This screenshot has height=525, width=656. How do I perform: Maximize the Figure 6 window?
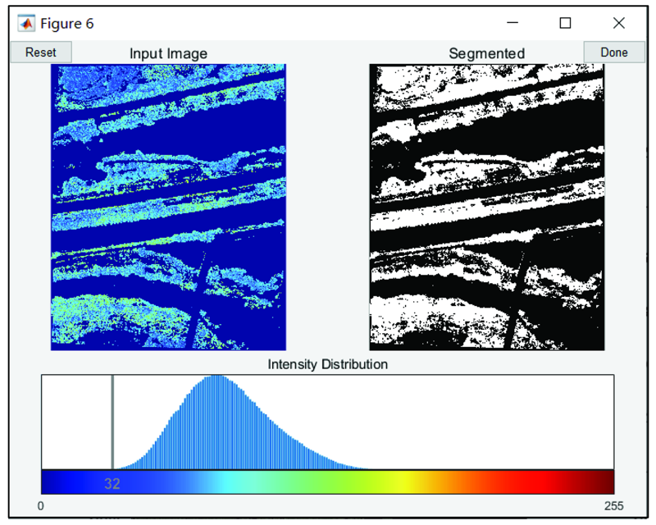tap(565, 23)
